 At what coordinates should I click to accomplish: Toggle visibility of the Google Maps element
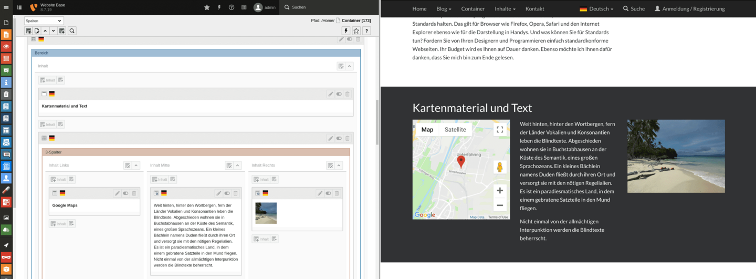click(125, 193)
